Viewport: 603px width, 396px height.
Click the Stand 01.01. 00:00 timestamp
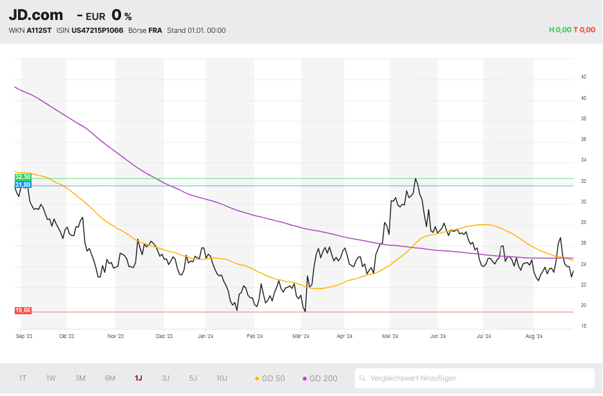tap(196, 30)
